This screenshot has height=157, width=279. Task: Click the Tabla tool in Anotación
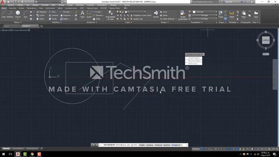click(x=97, y=19)
